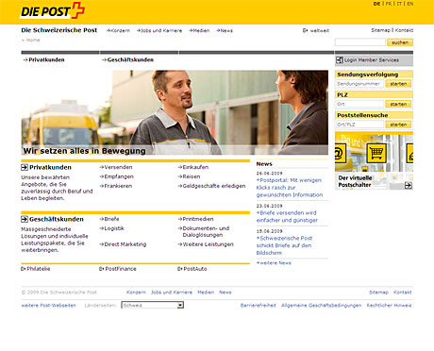Viewport: 434px width, 351px height.
Task: Open the Empfangen link
Action: click(117, 176)
